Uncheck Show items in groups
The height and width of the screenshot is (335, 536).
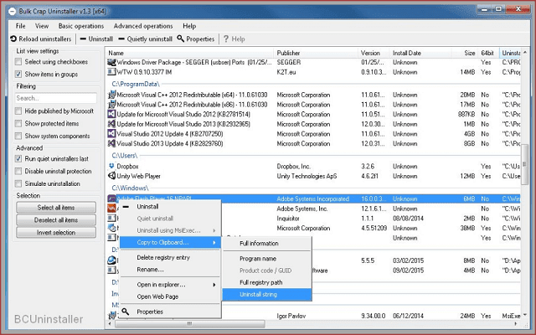coord(20,74)
